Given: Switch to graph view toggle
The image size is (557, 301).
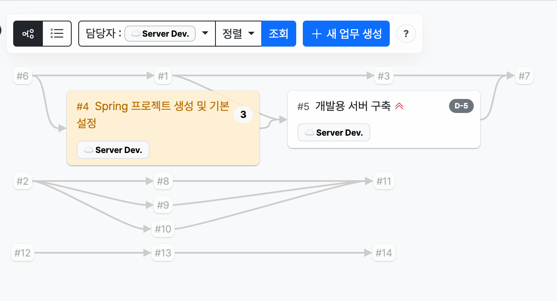Looking at the screenshot, I should 28,33.
